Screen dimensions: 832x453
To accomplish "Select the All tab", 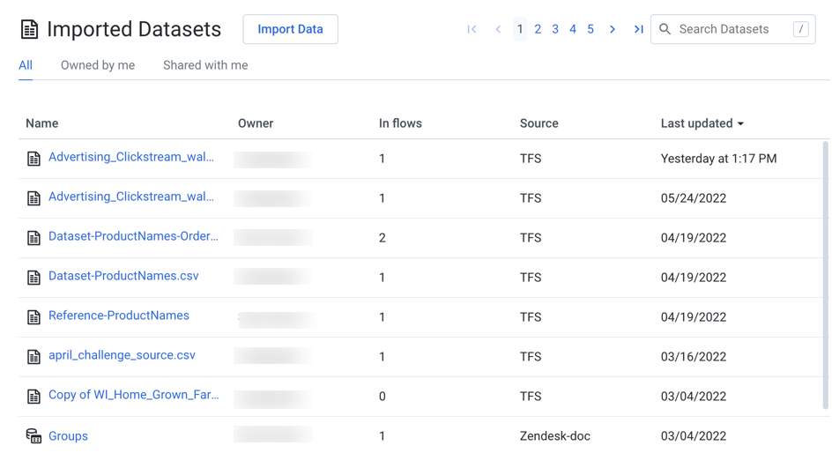I will pyautogui.click(x=26, y=65).
